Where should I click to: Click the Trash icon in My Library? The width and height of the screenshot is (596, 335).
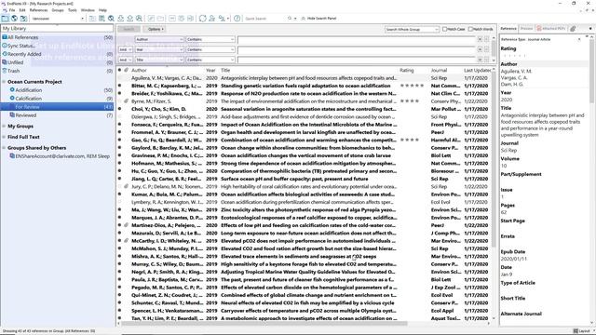pyautogui.click(x=5, y=71)
